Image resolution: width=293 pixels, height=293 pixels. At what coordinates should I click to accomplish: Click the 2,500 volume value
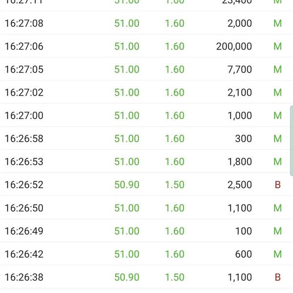point(240,185)
